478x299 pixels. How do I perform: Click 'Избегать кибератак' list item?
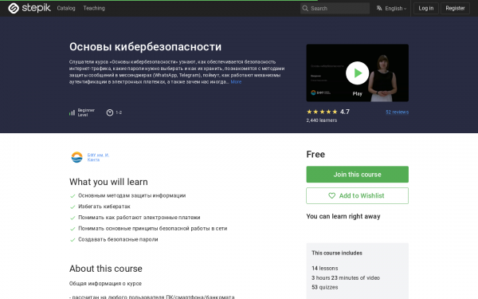(x=104, y=207)
